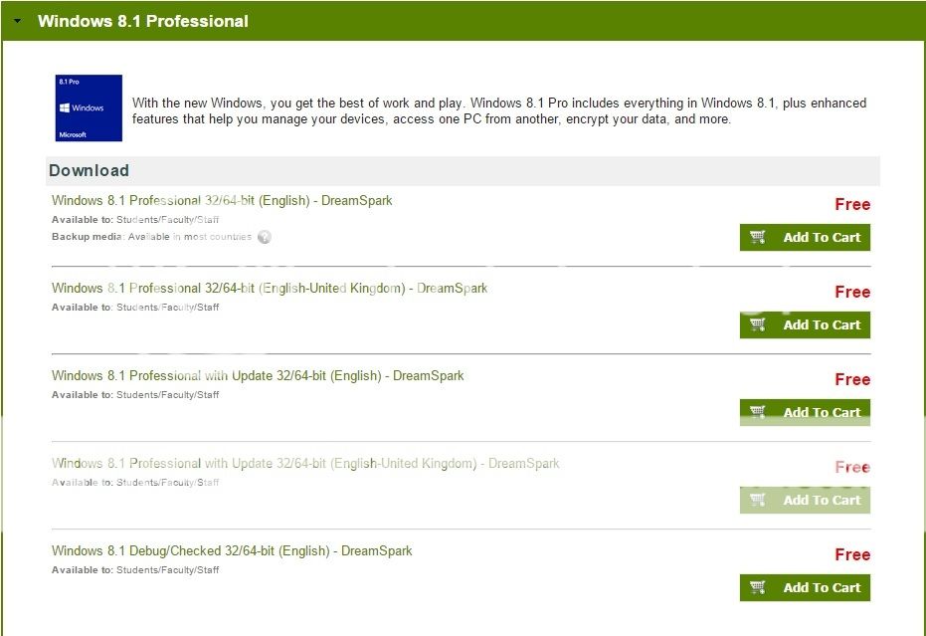
Task: Add Windows 8.1 Professional (English) to cart
Action: click(x=821, y=237)
